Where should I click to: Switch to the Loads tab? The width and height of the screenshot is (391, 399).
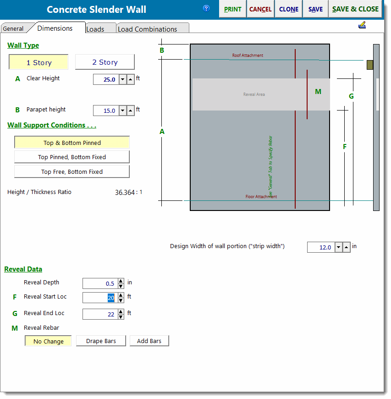pyautogui.click(x=95, y=29)
